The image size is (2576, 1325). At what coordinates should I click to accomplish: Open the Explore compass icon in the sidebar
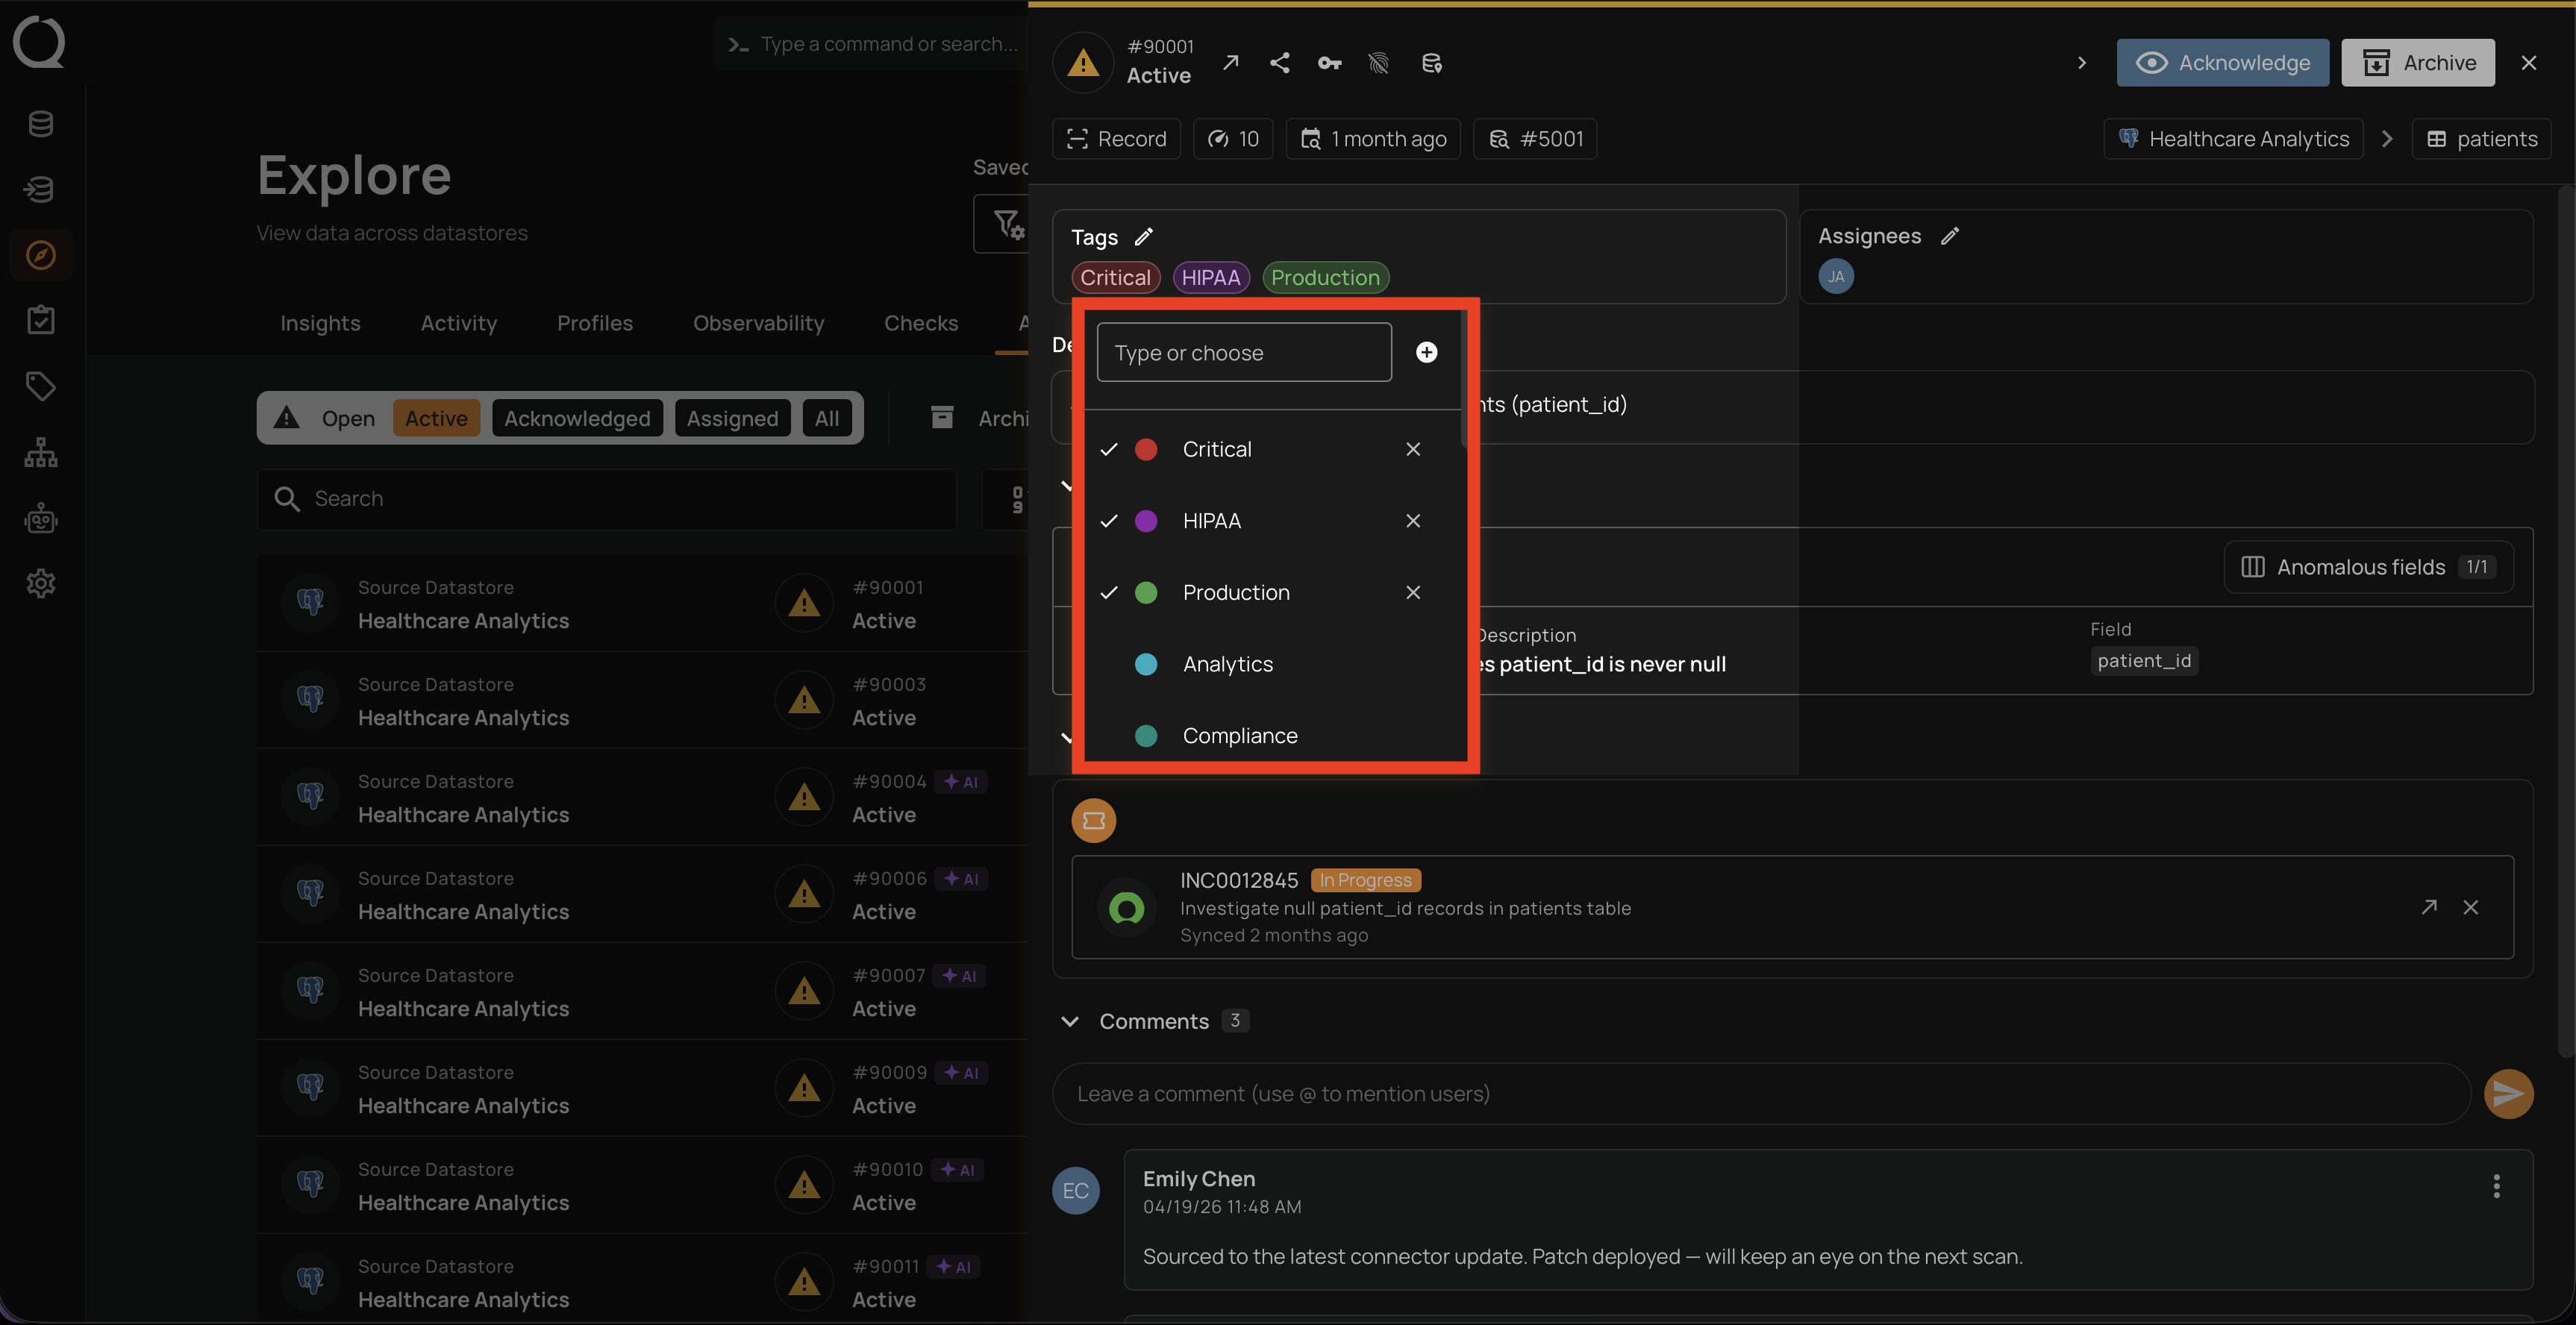tap(41, 255)
